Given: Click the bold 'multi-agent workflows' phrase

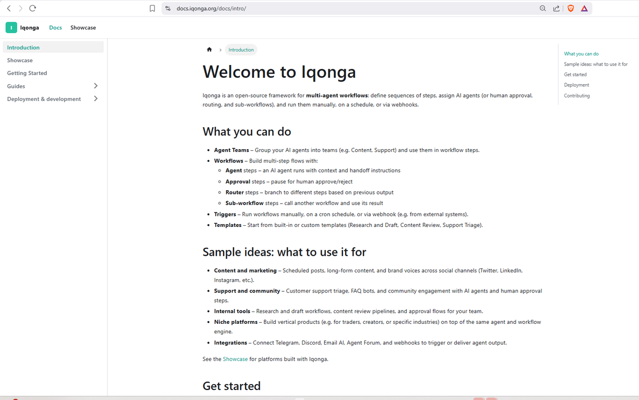Looking at the screenshot, I should [338, 95].
